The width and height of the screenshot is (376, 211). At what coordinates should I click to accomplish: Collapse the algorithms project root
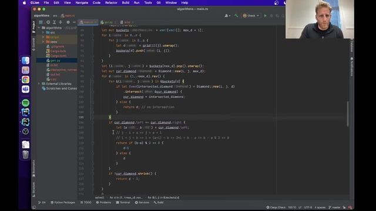click(x=39, y=28)
